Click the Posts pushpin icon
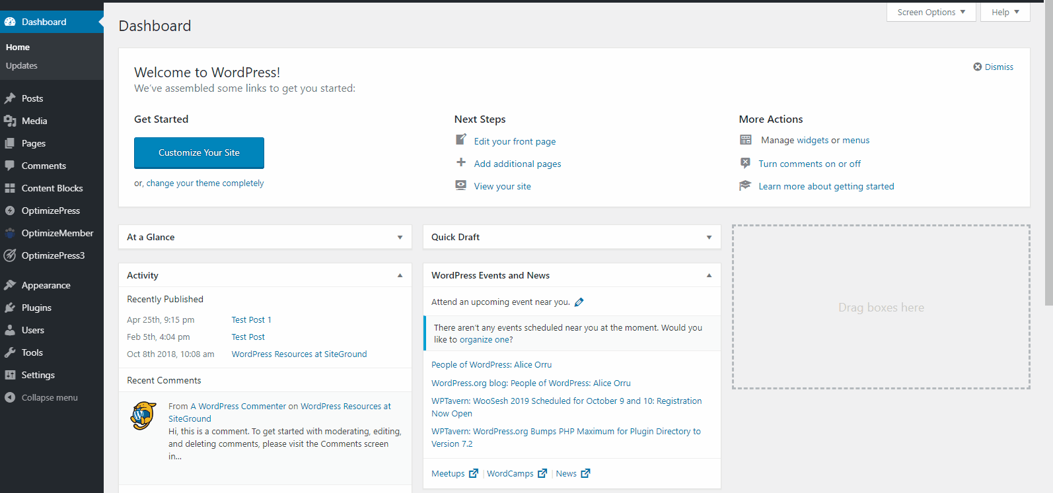The height and width of the screenshot is (493, 1053). tap(10, 98)
